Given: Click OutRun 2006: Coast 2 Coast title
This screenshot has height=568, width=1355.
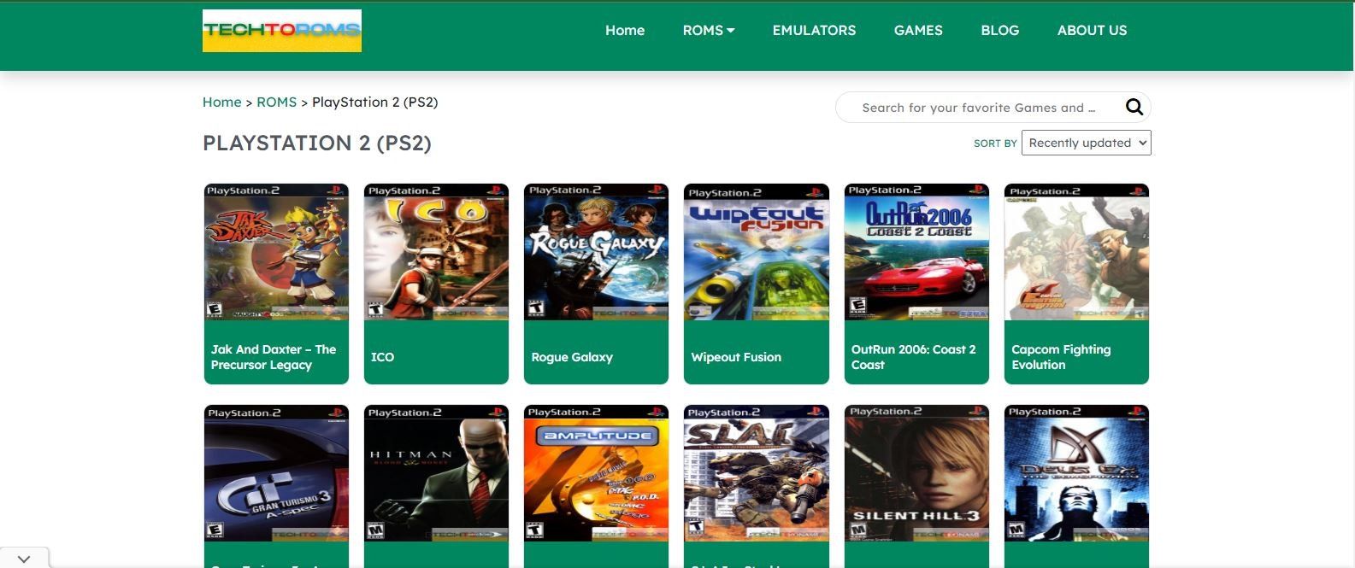Looking at the screenshot, I should 913,357.
